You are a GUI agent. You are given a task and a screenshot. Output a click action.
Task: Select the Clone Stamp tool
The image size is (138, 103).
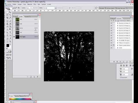point(7,24)
